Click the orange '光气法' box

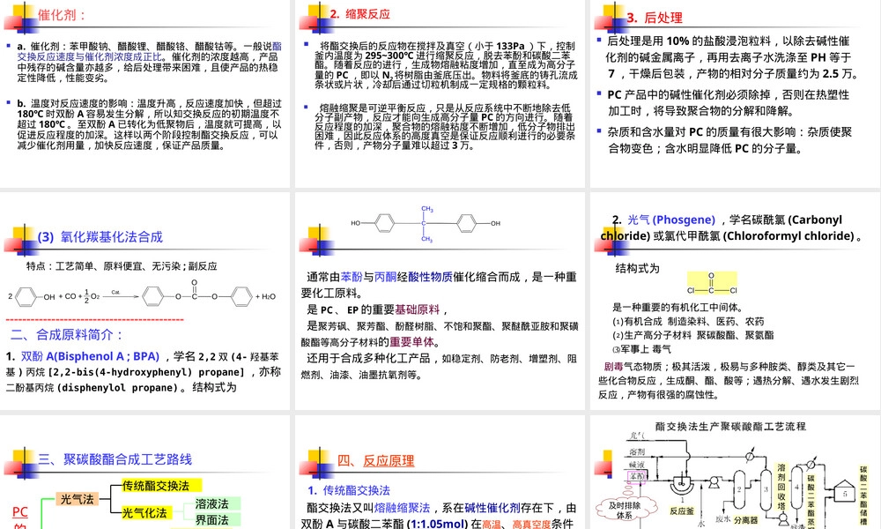tap(78, 499)
